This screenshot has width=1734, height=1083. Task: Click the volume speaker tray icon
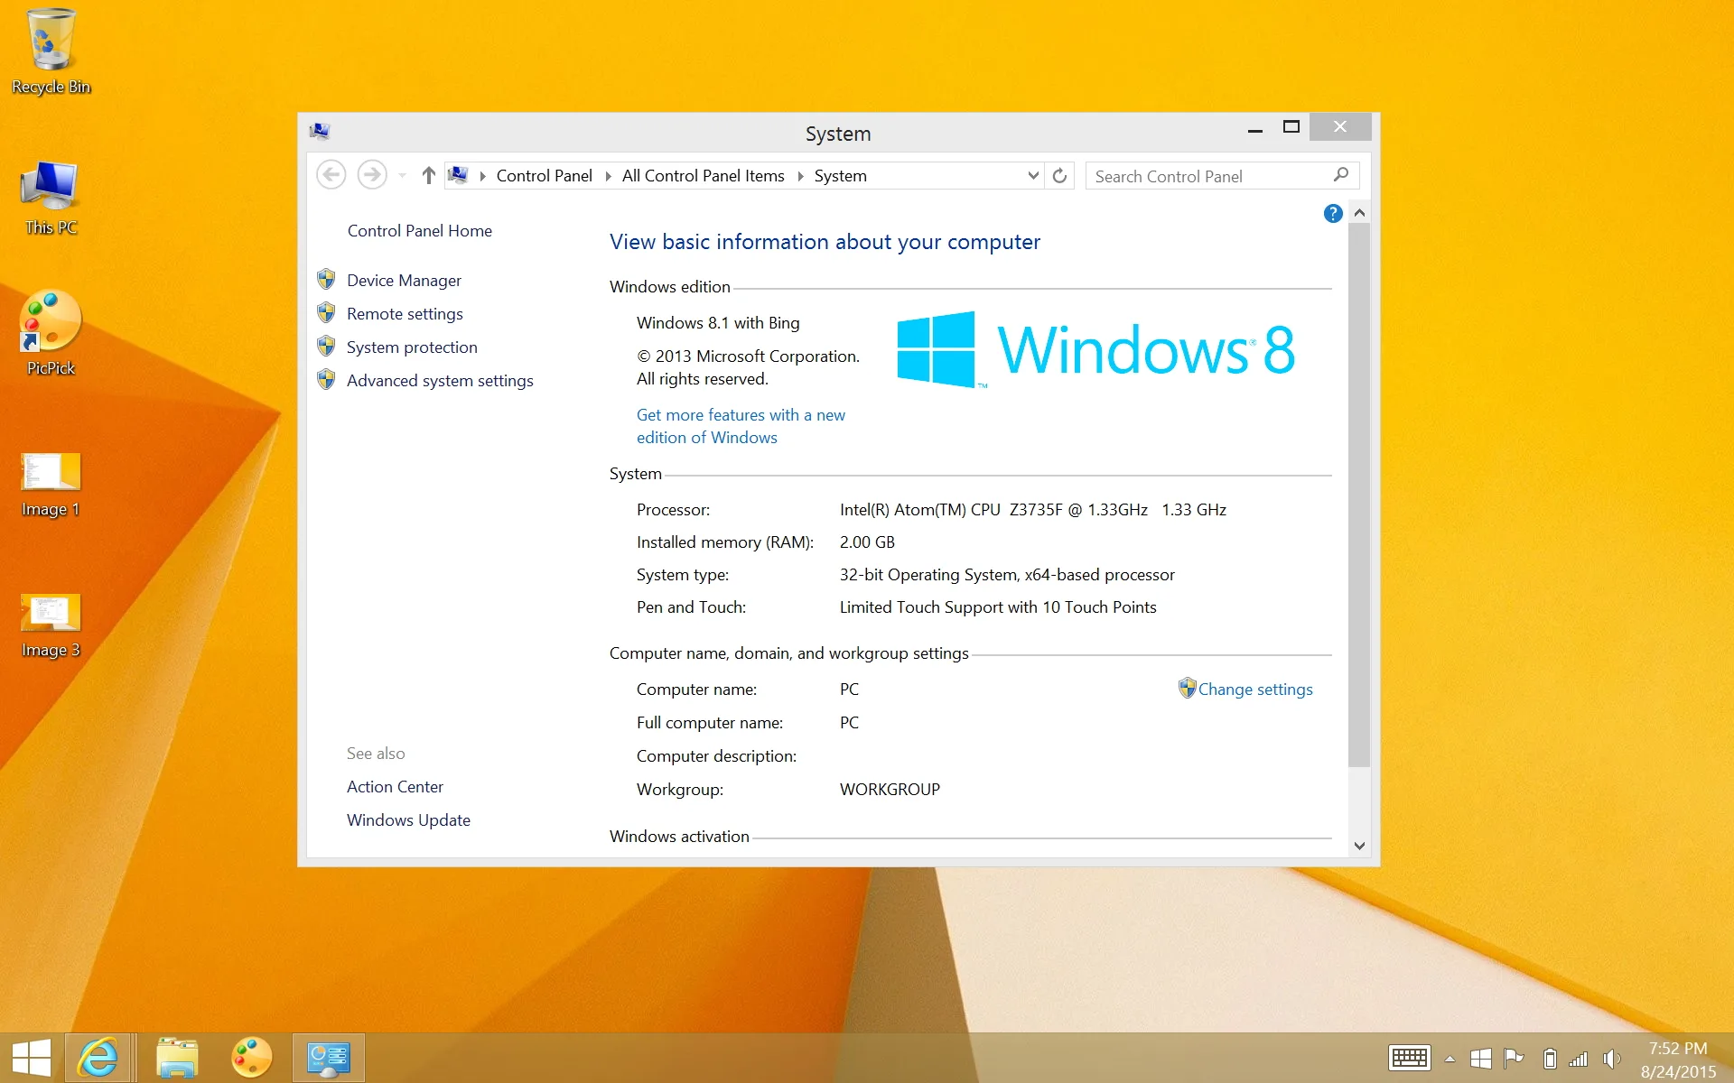(1611, 1059)
